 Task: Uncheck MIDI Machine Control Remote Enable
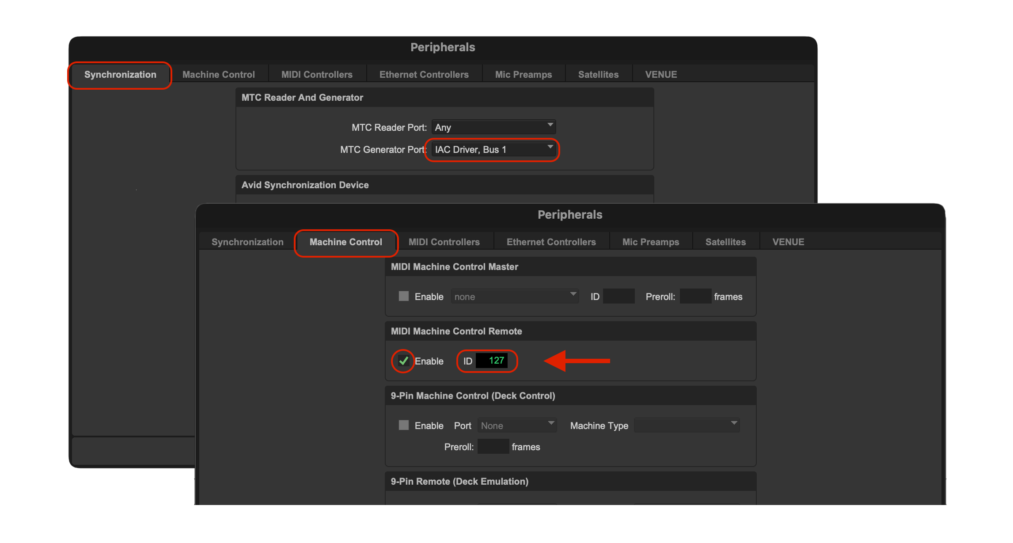tap(404, 361)
